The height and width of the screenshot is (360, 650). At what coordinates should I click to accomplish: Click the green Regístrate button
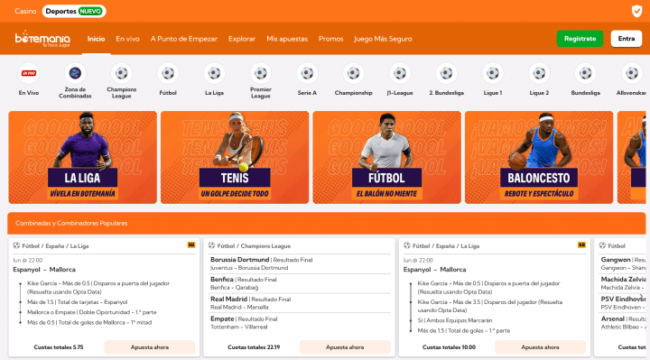pyautogui.click(x=580, y=39)
